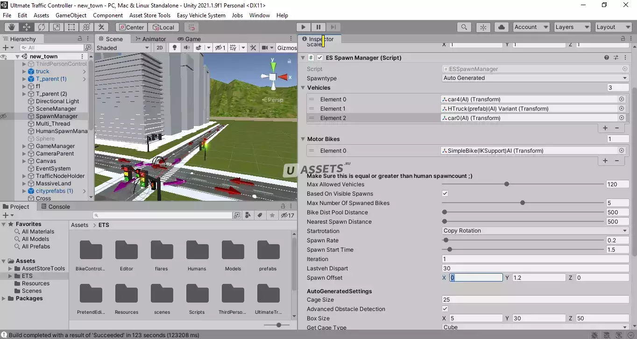Toggle the Inspector panel lock
The image size is (637, 339).
click(x=623, y=39)
